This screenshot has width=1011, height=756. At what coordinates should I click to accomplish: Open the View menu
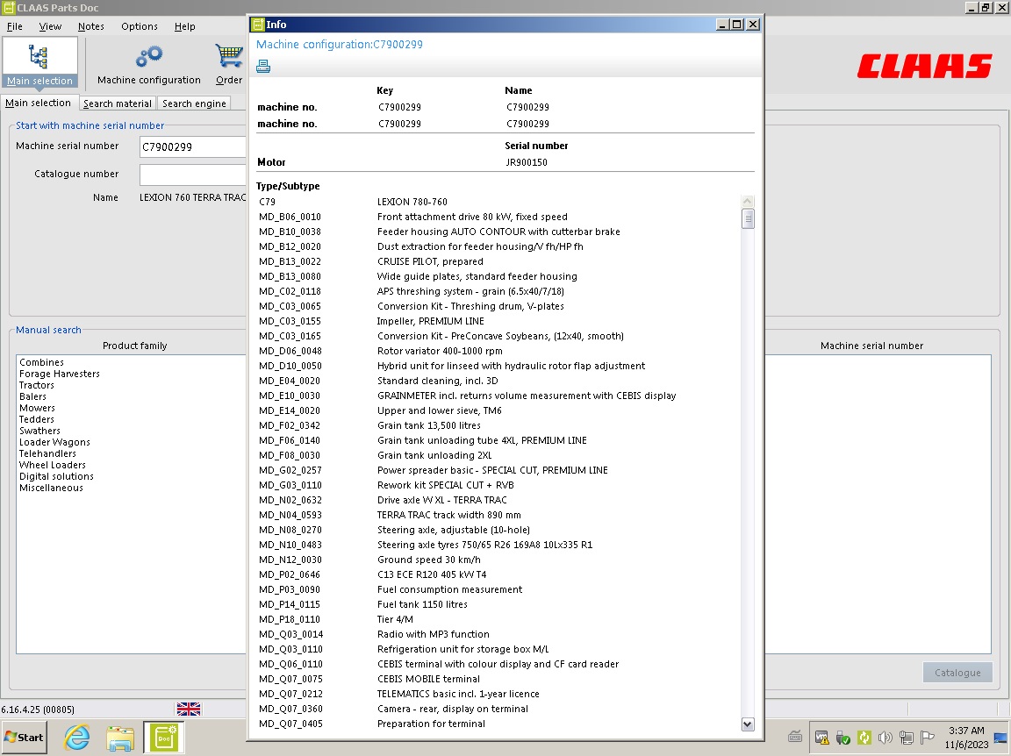pos(50,26)
